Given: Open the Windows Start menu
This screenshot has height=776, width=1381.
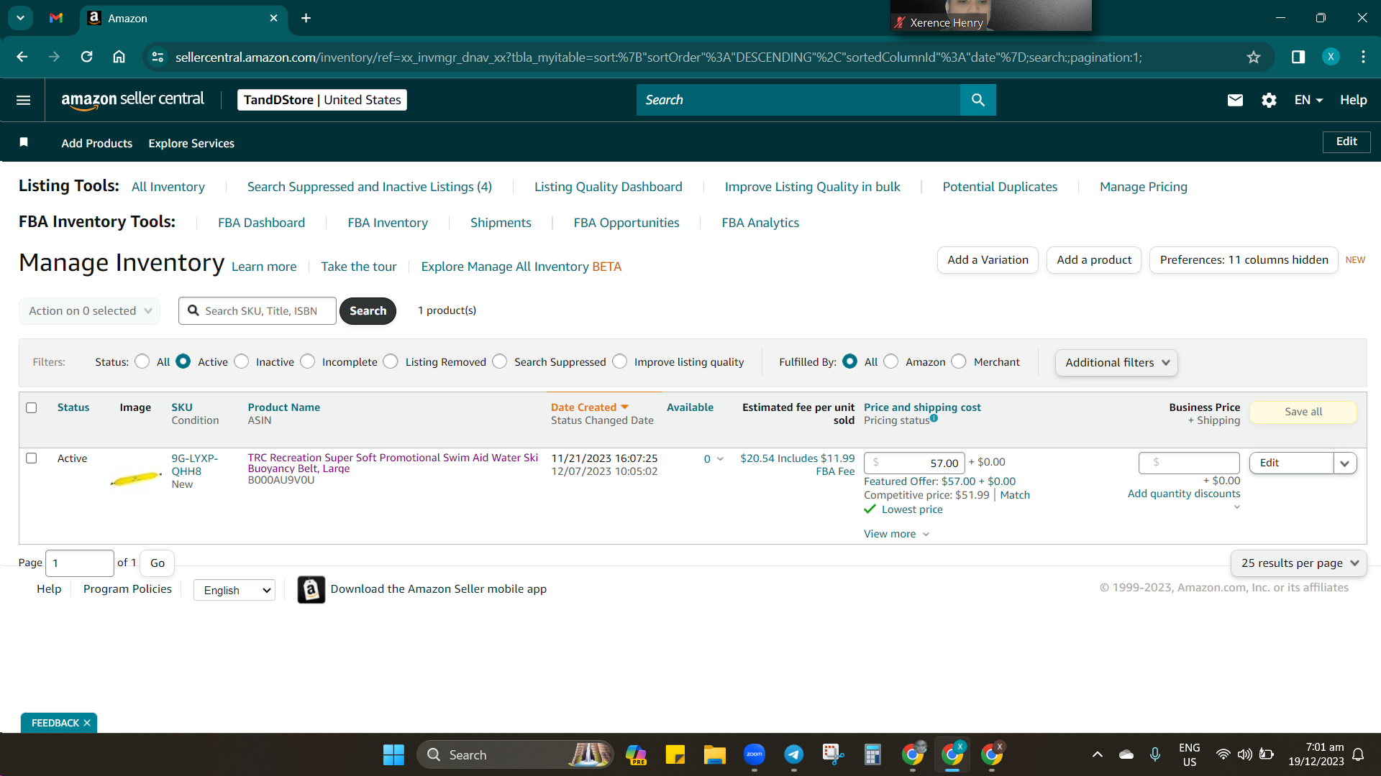Looking at the screenshot, I should point(393,754).
